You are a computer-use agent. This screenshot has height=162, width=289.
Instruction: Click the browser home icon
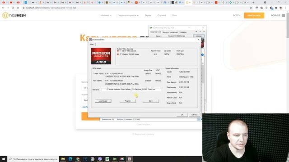coord(18,8)
